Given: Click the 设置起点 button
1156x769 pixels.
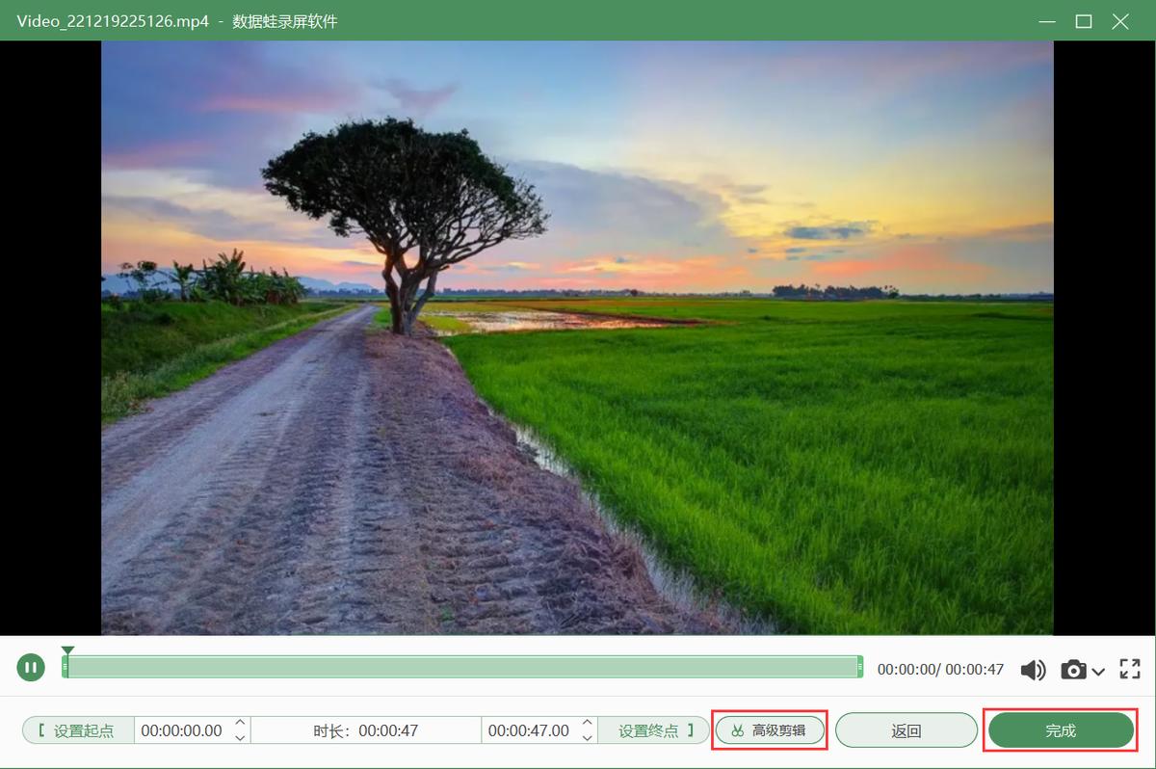Looking at the screenshot, I should click(78, 730).
